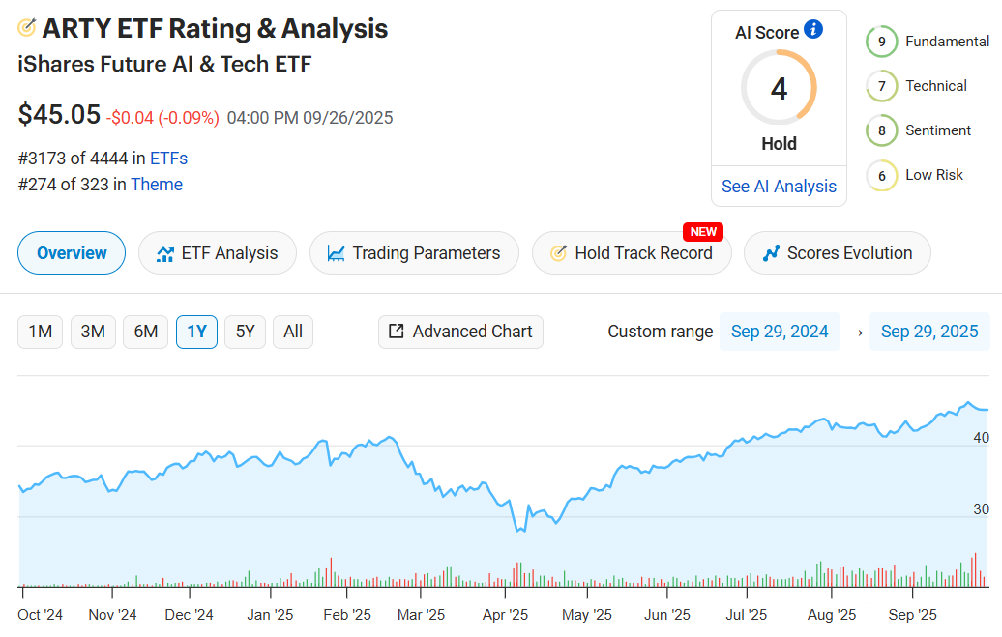
Task: Open the Theme category link
Action: 157,185
